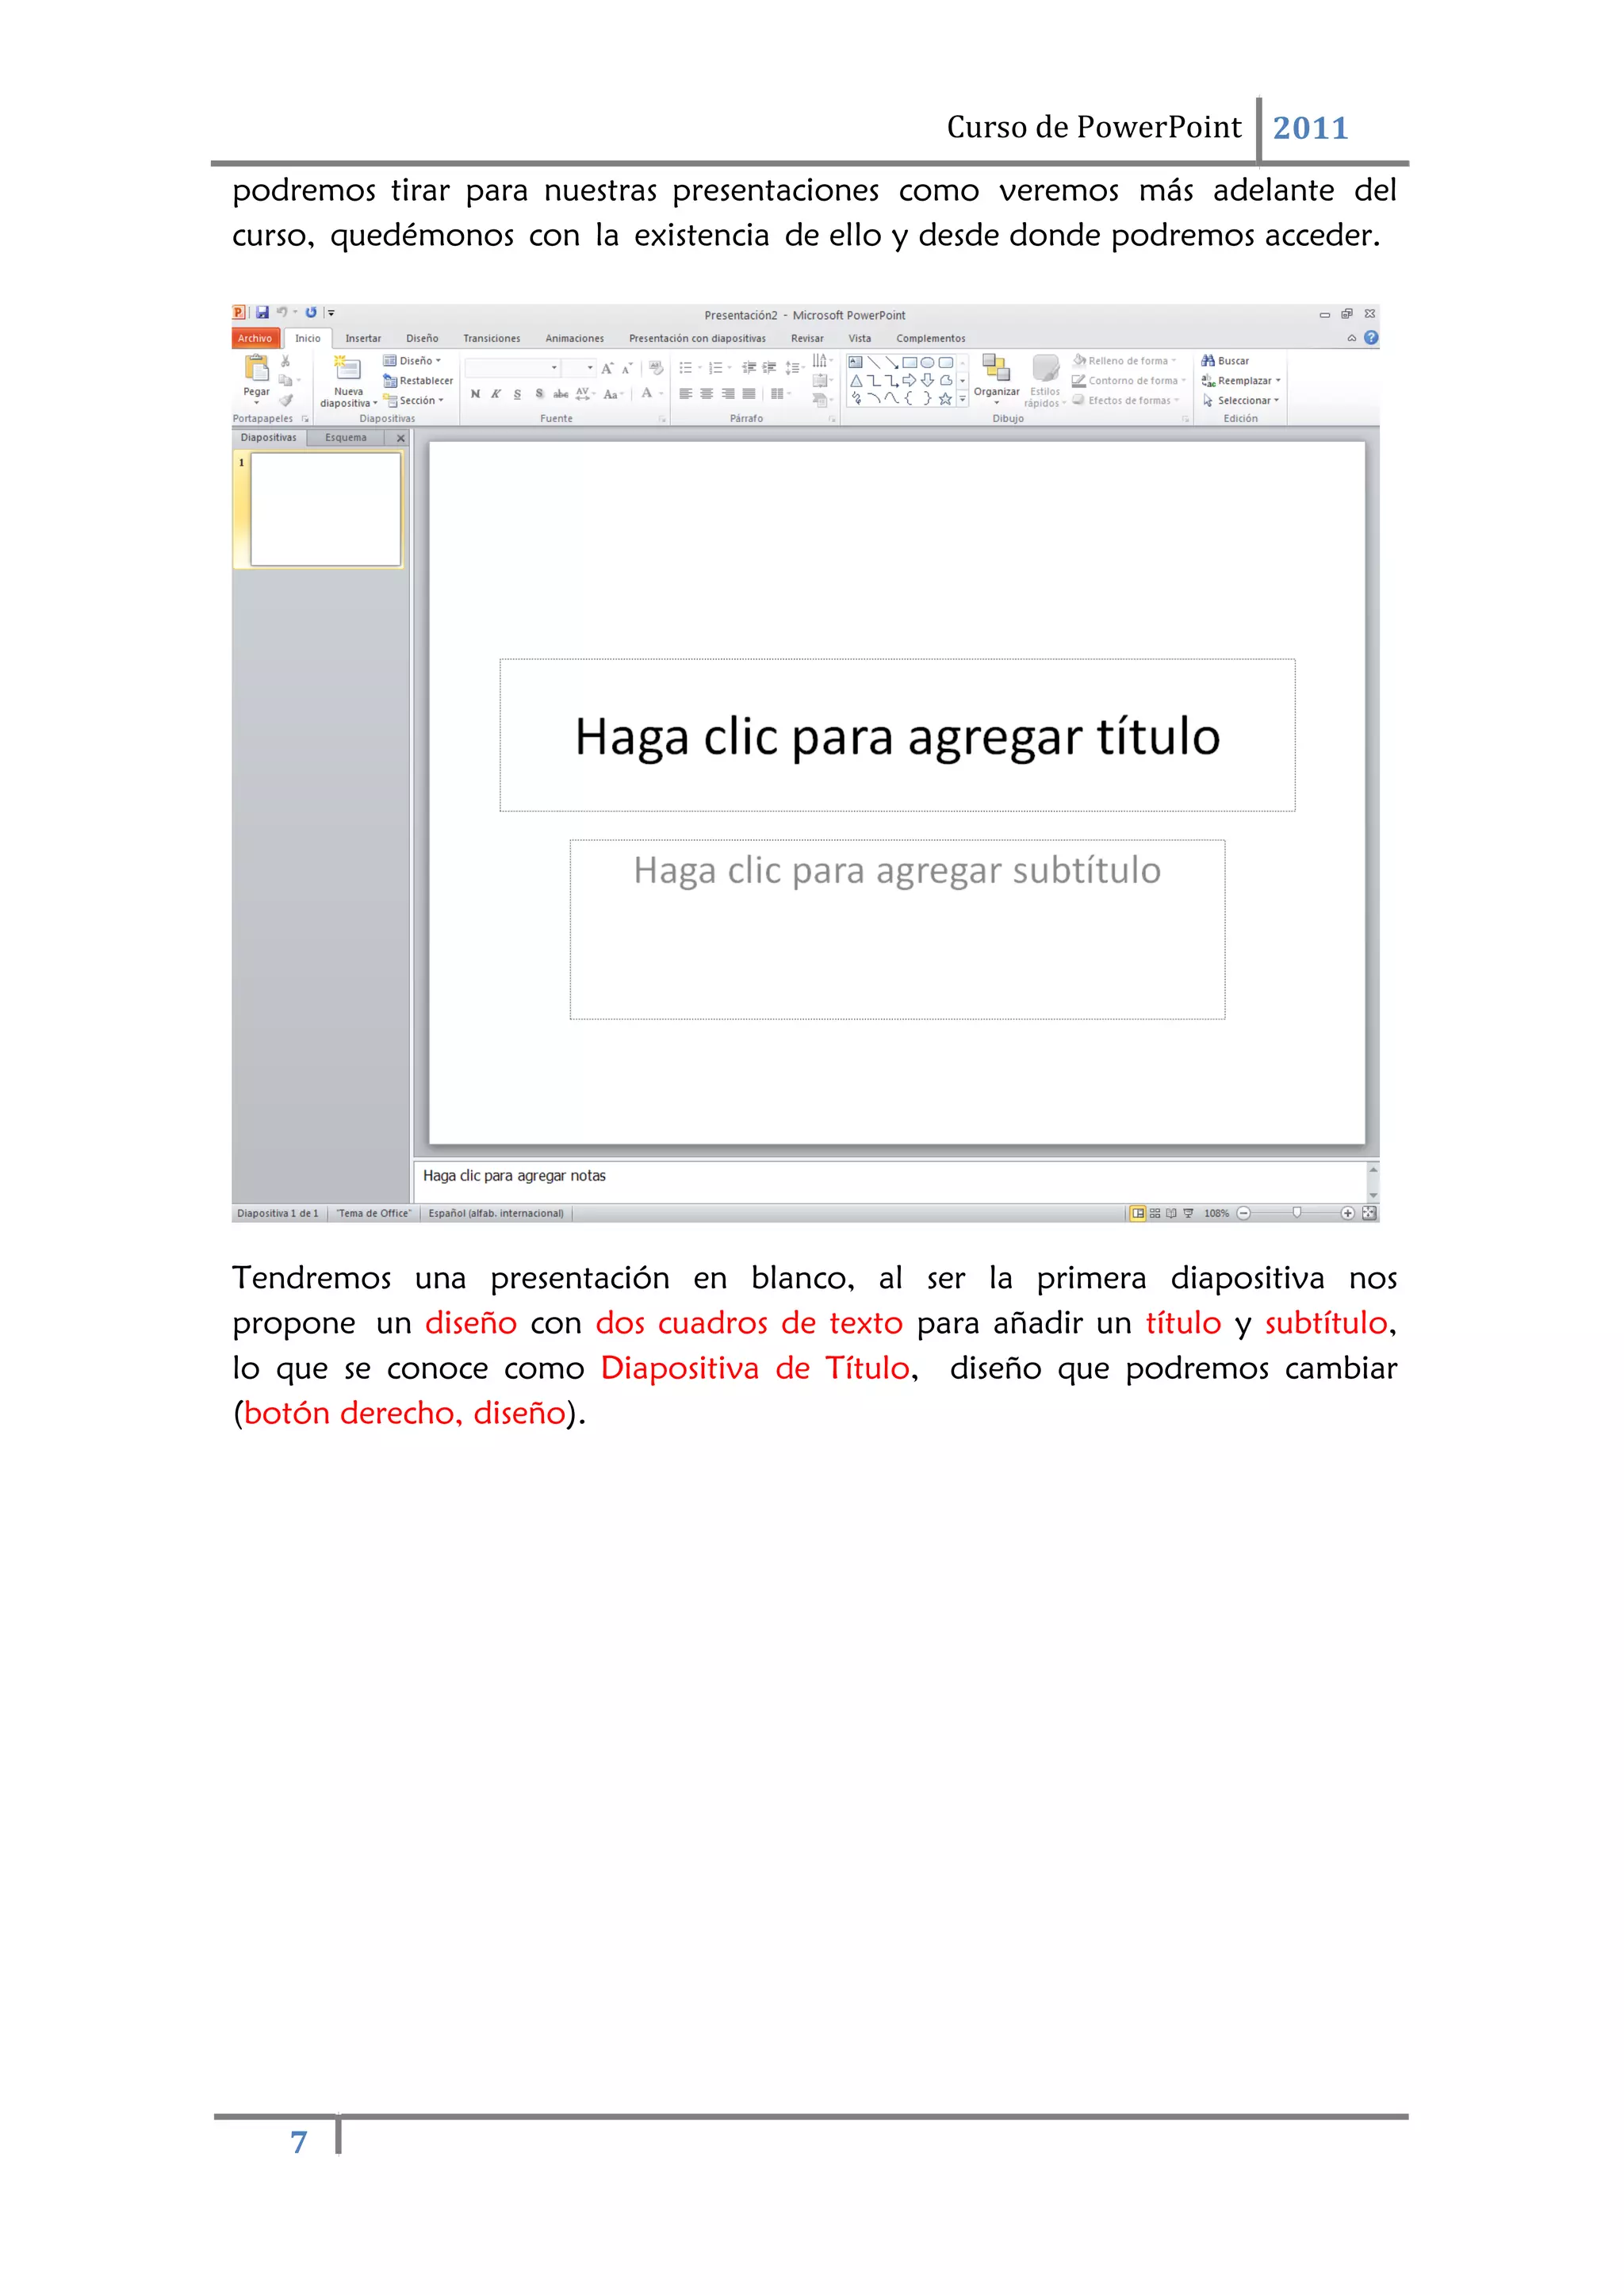Click the Undo arrow icon
The image size is (1624, 2295).
coord(282,312)
